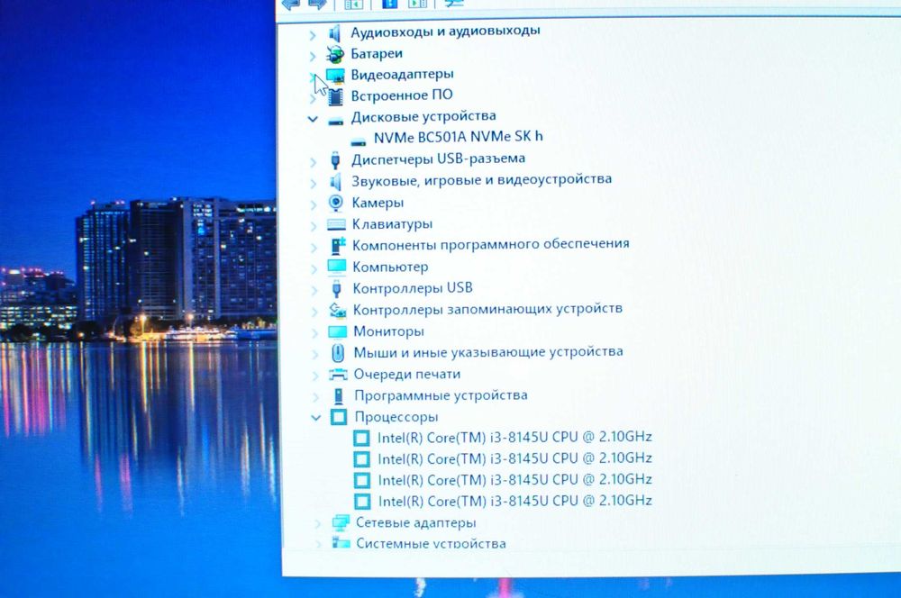
Task: Click the USB icon beside Контроллеры USB
Action: (x=337, y=288)
